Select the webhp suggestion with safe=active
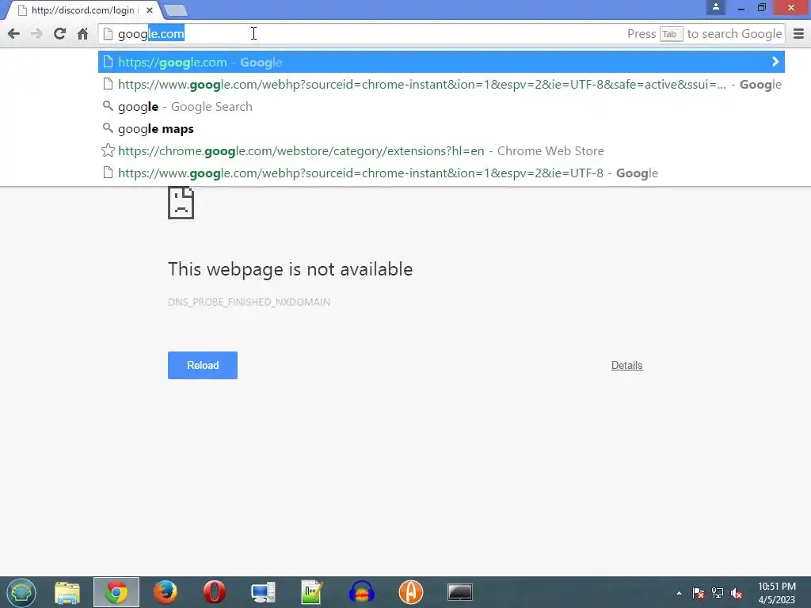The width and height of the screenshot is (811, 608). tap(441, 84)
